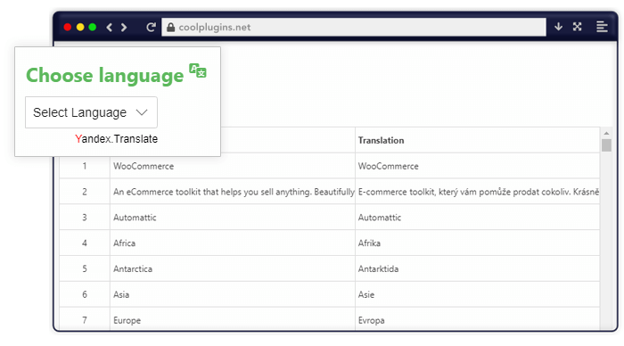Click the coolplugins.net address bar
624x346 pixels.
tap(353, 27)
